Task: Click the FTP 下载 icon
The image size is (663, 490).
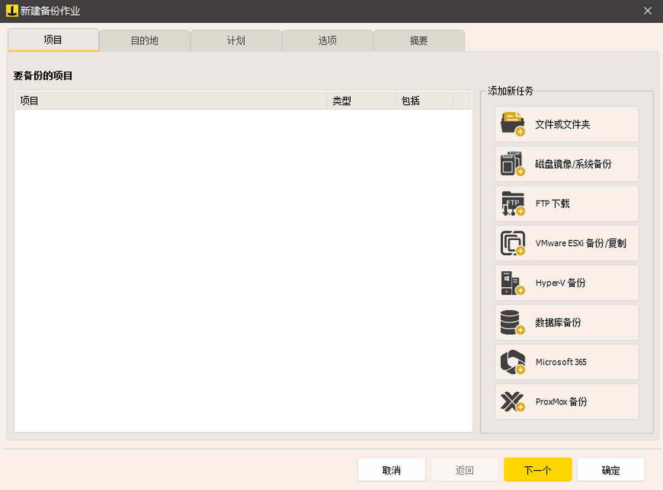Action: [512, 204]
